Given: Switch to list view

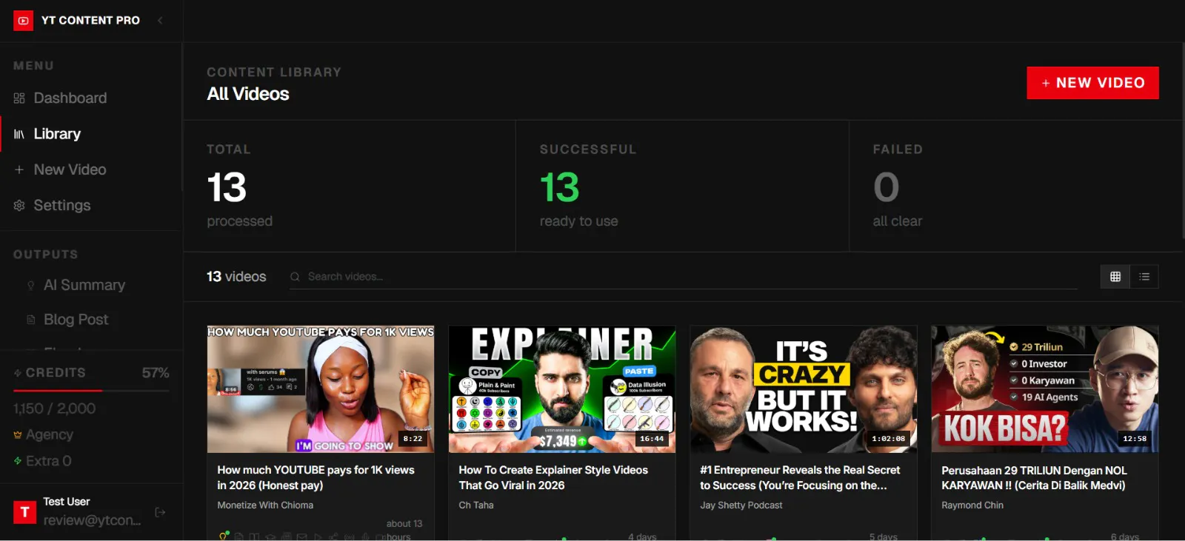Looking at the screenshot, I should (1144, 277).
